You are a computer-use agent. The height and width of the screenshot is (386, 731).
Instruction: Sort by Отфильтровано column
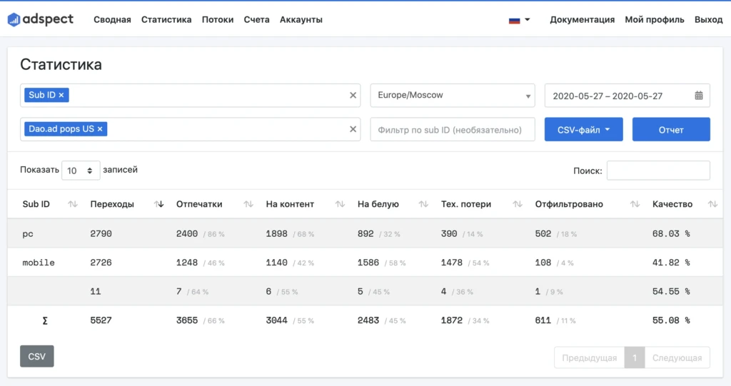[635, 204]
